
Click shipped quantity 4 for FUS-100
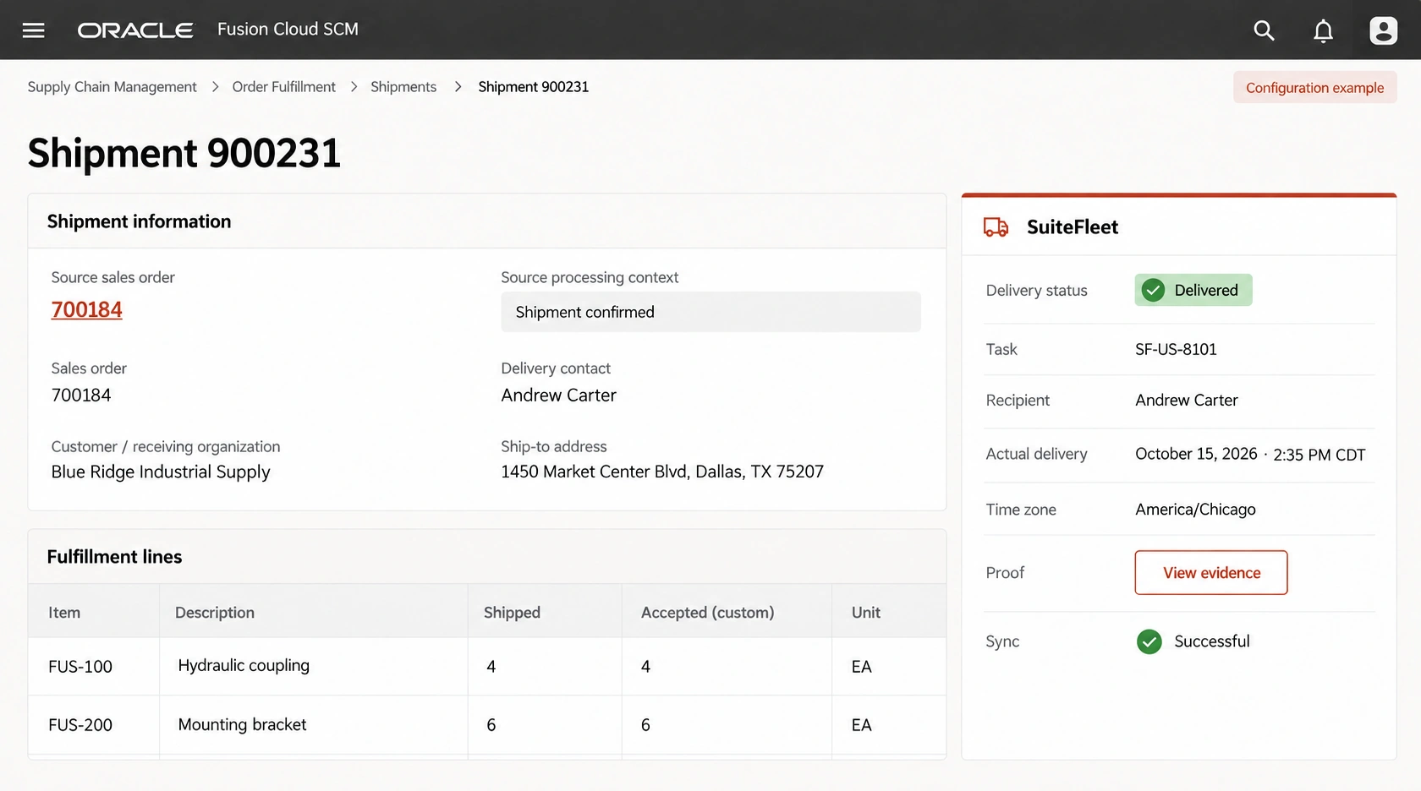click(x=491, y=667)
